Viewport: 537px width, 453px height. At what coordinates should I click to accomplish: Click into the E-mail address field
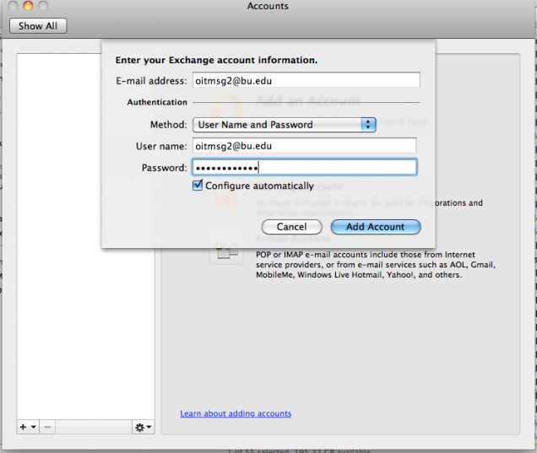pos(305,80)
